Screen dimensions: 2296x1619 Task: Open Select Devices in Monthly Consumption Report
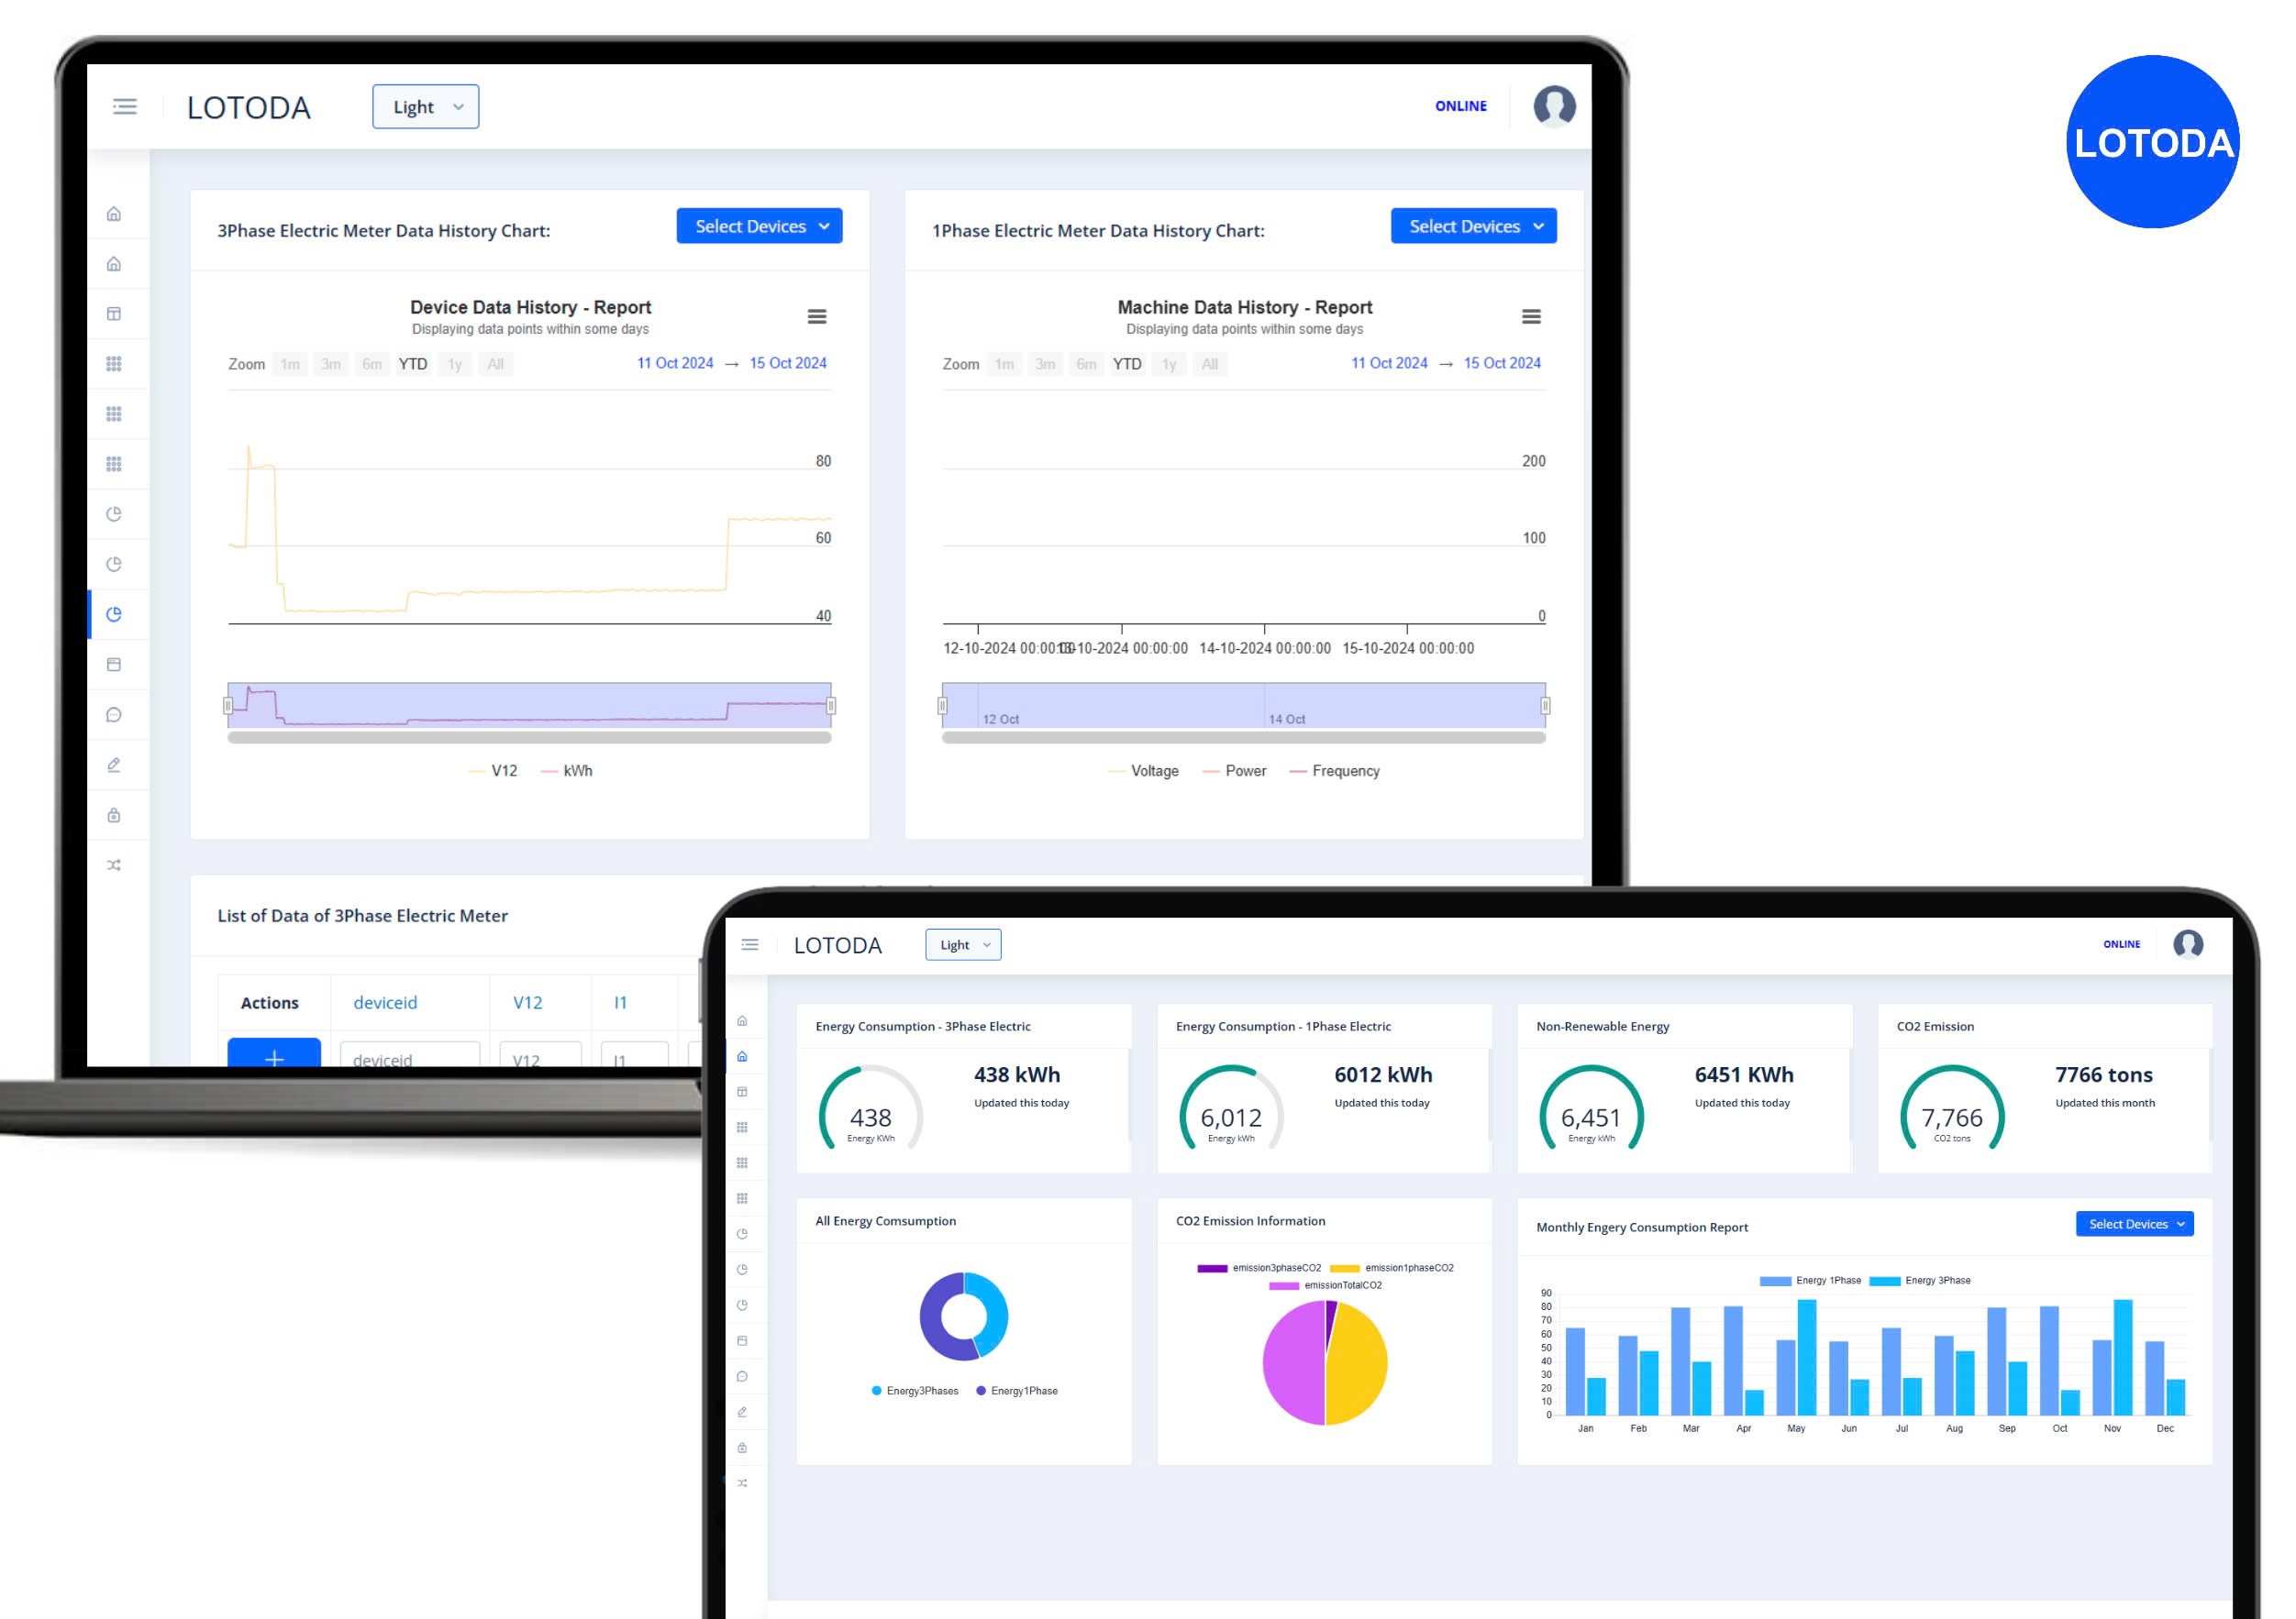tap(2135, 1224)
